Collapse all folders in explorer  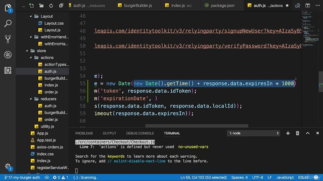pos(61,6)
